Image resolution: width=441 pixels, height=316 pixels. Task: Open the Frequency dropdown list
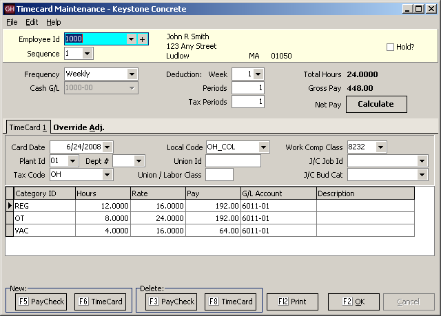click(132, 74)
